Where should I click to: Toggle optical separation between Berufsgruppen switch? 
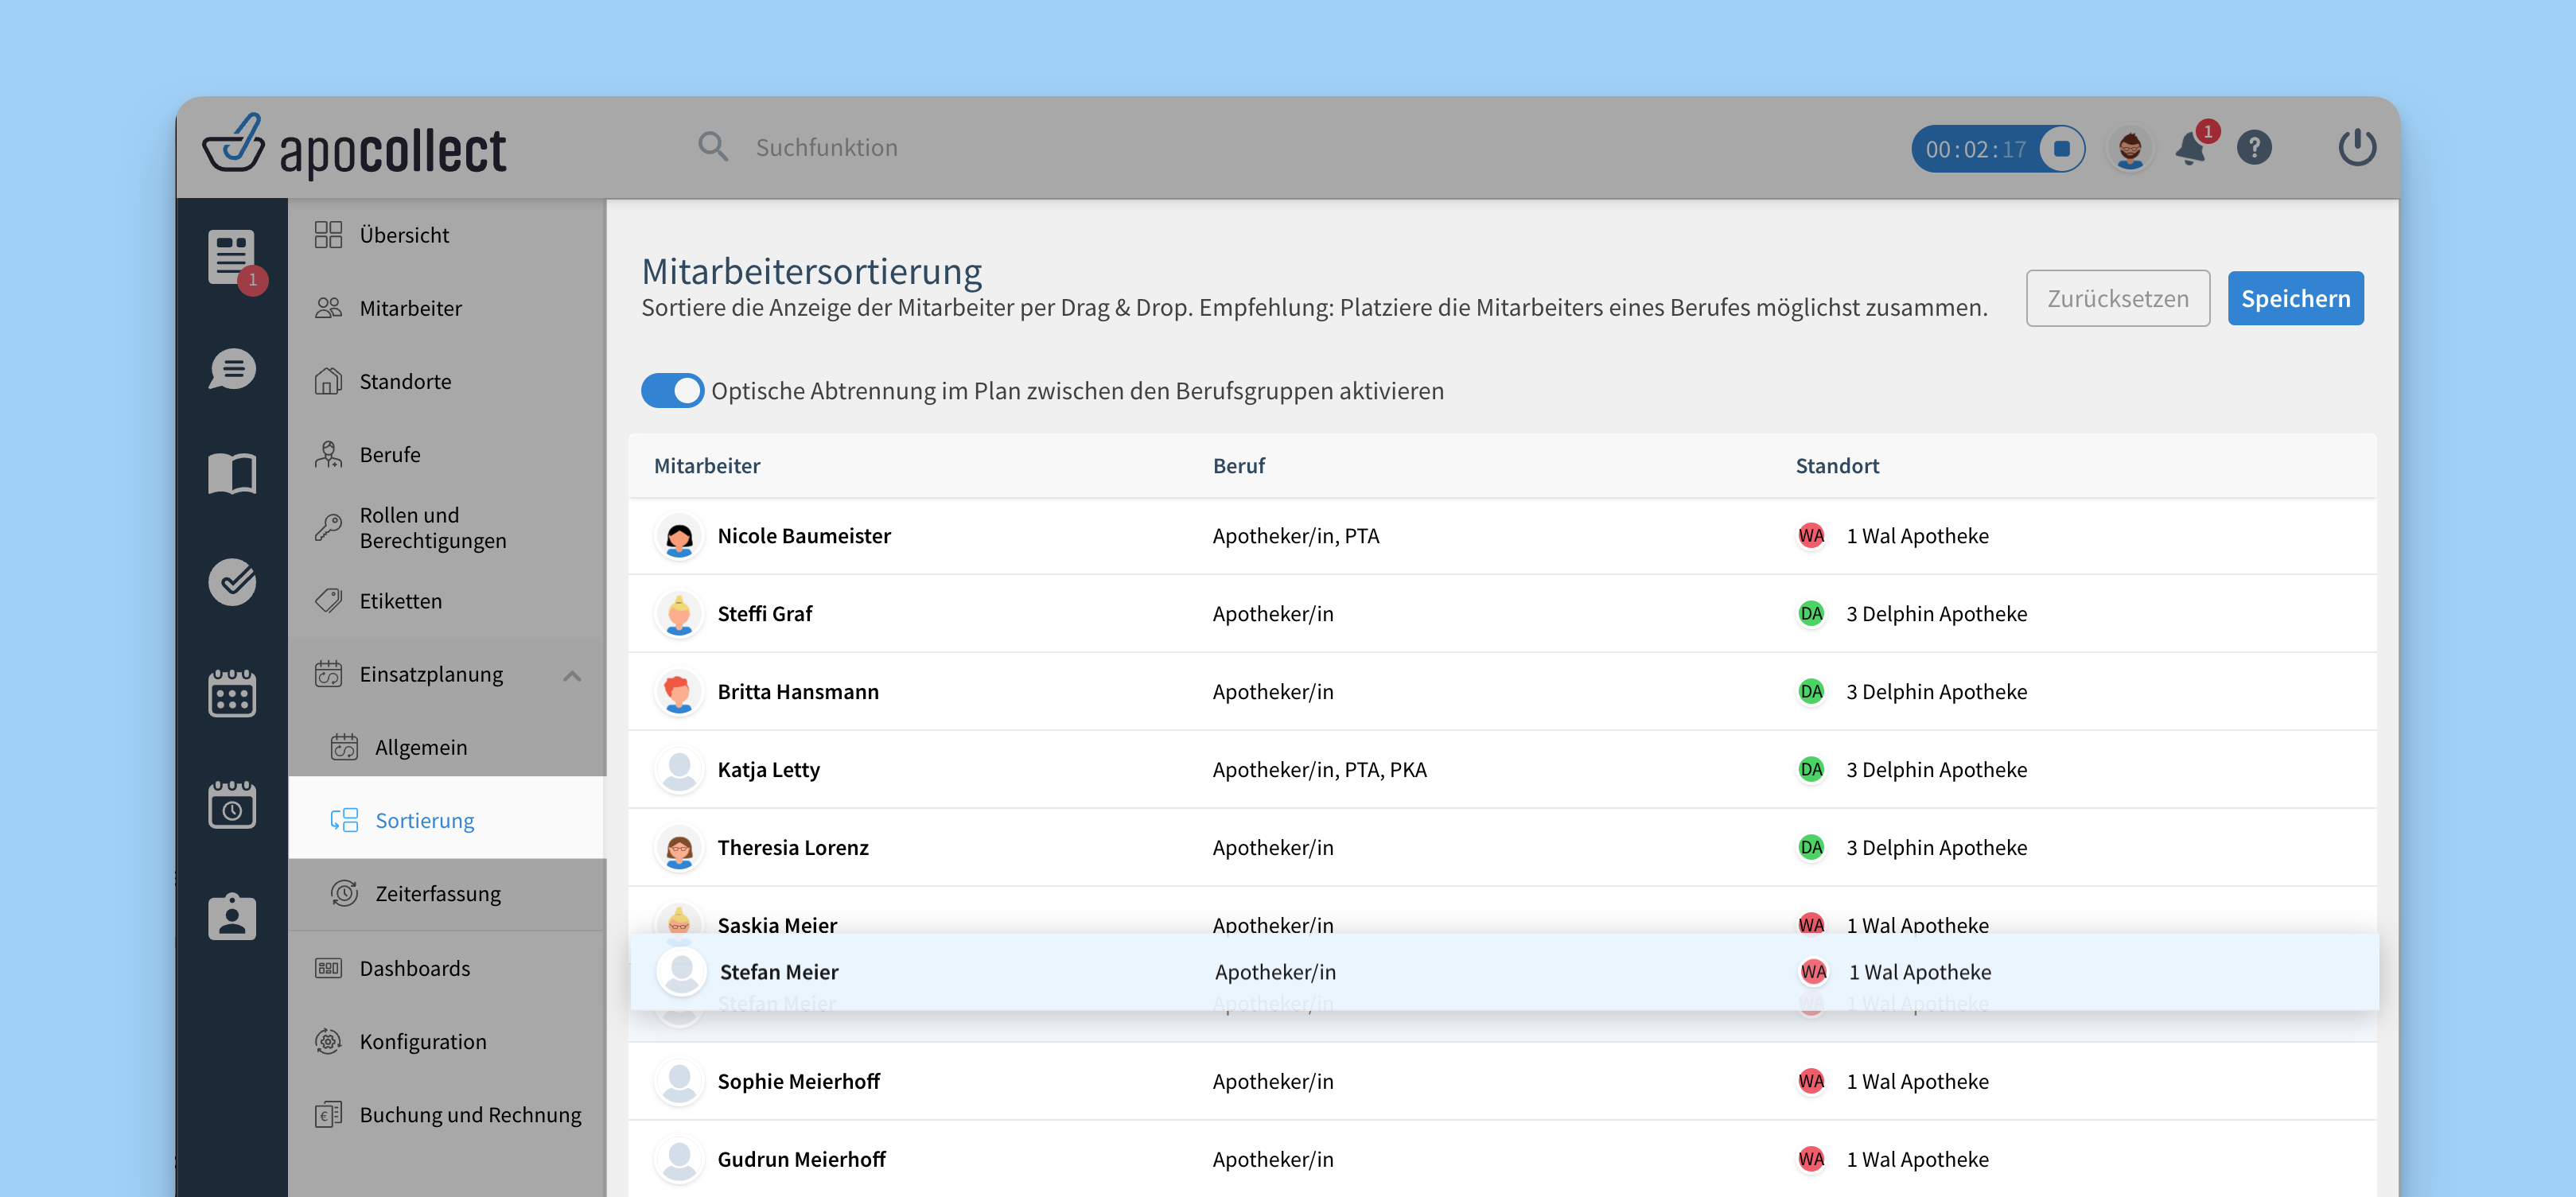click(672, 391)
